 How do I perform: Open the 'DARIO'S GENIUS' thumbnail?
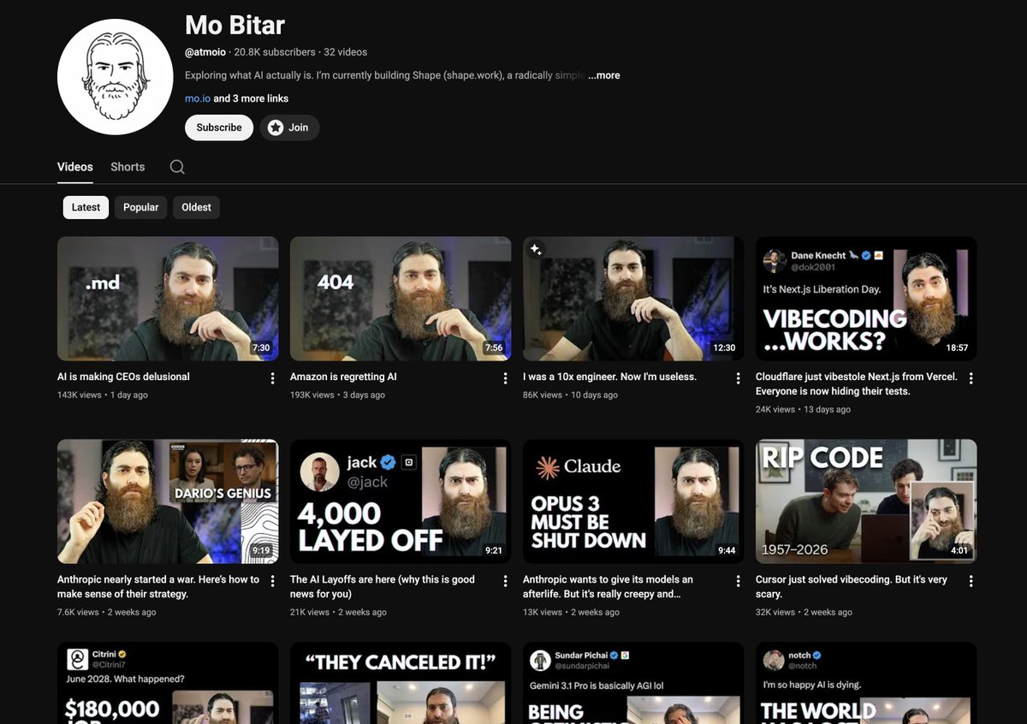[x=168, y=501]
